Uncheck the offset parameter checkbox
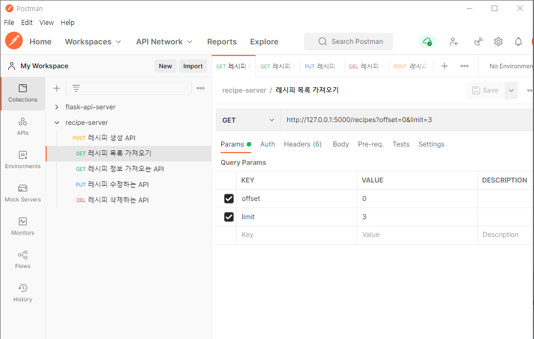The width and height of the screenshot is (534, 339). pos(229,199)
